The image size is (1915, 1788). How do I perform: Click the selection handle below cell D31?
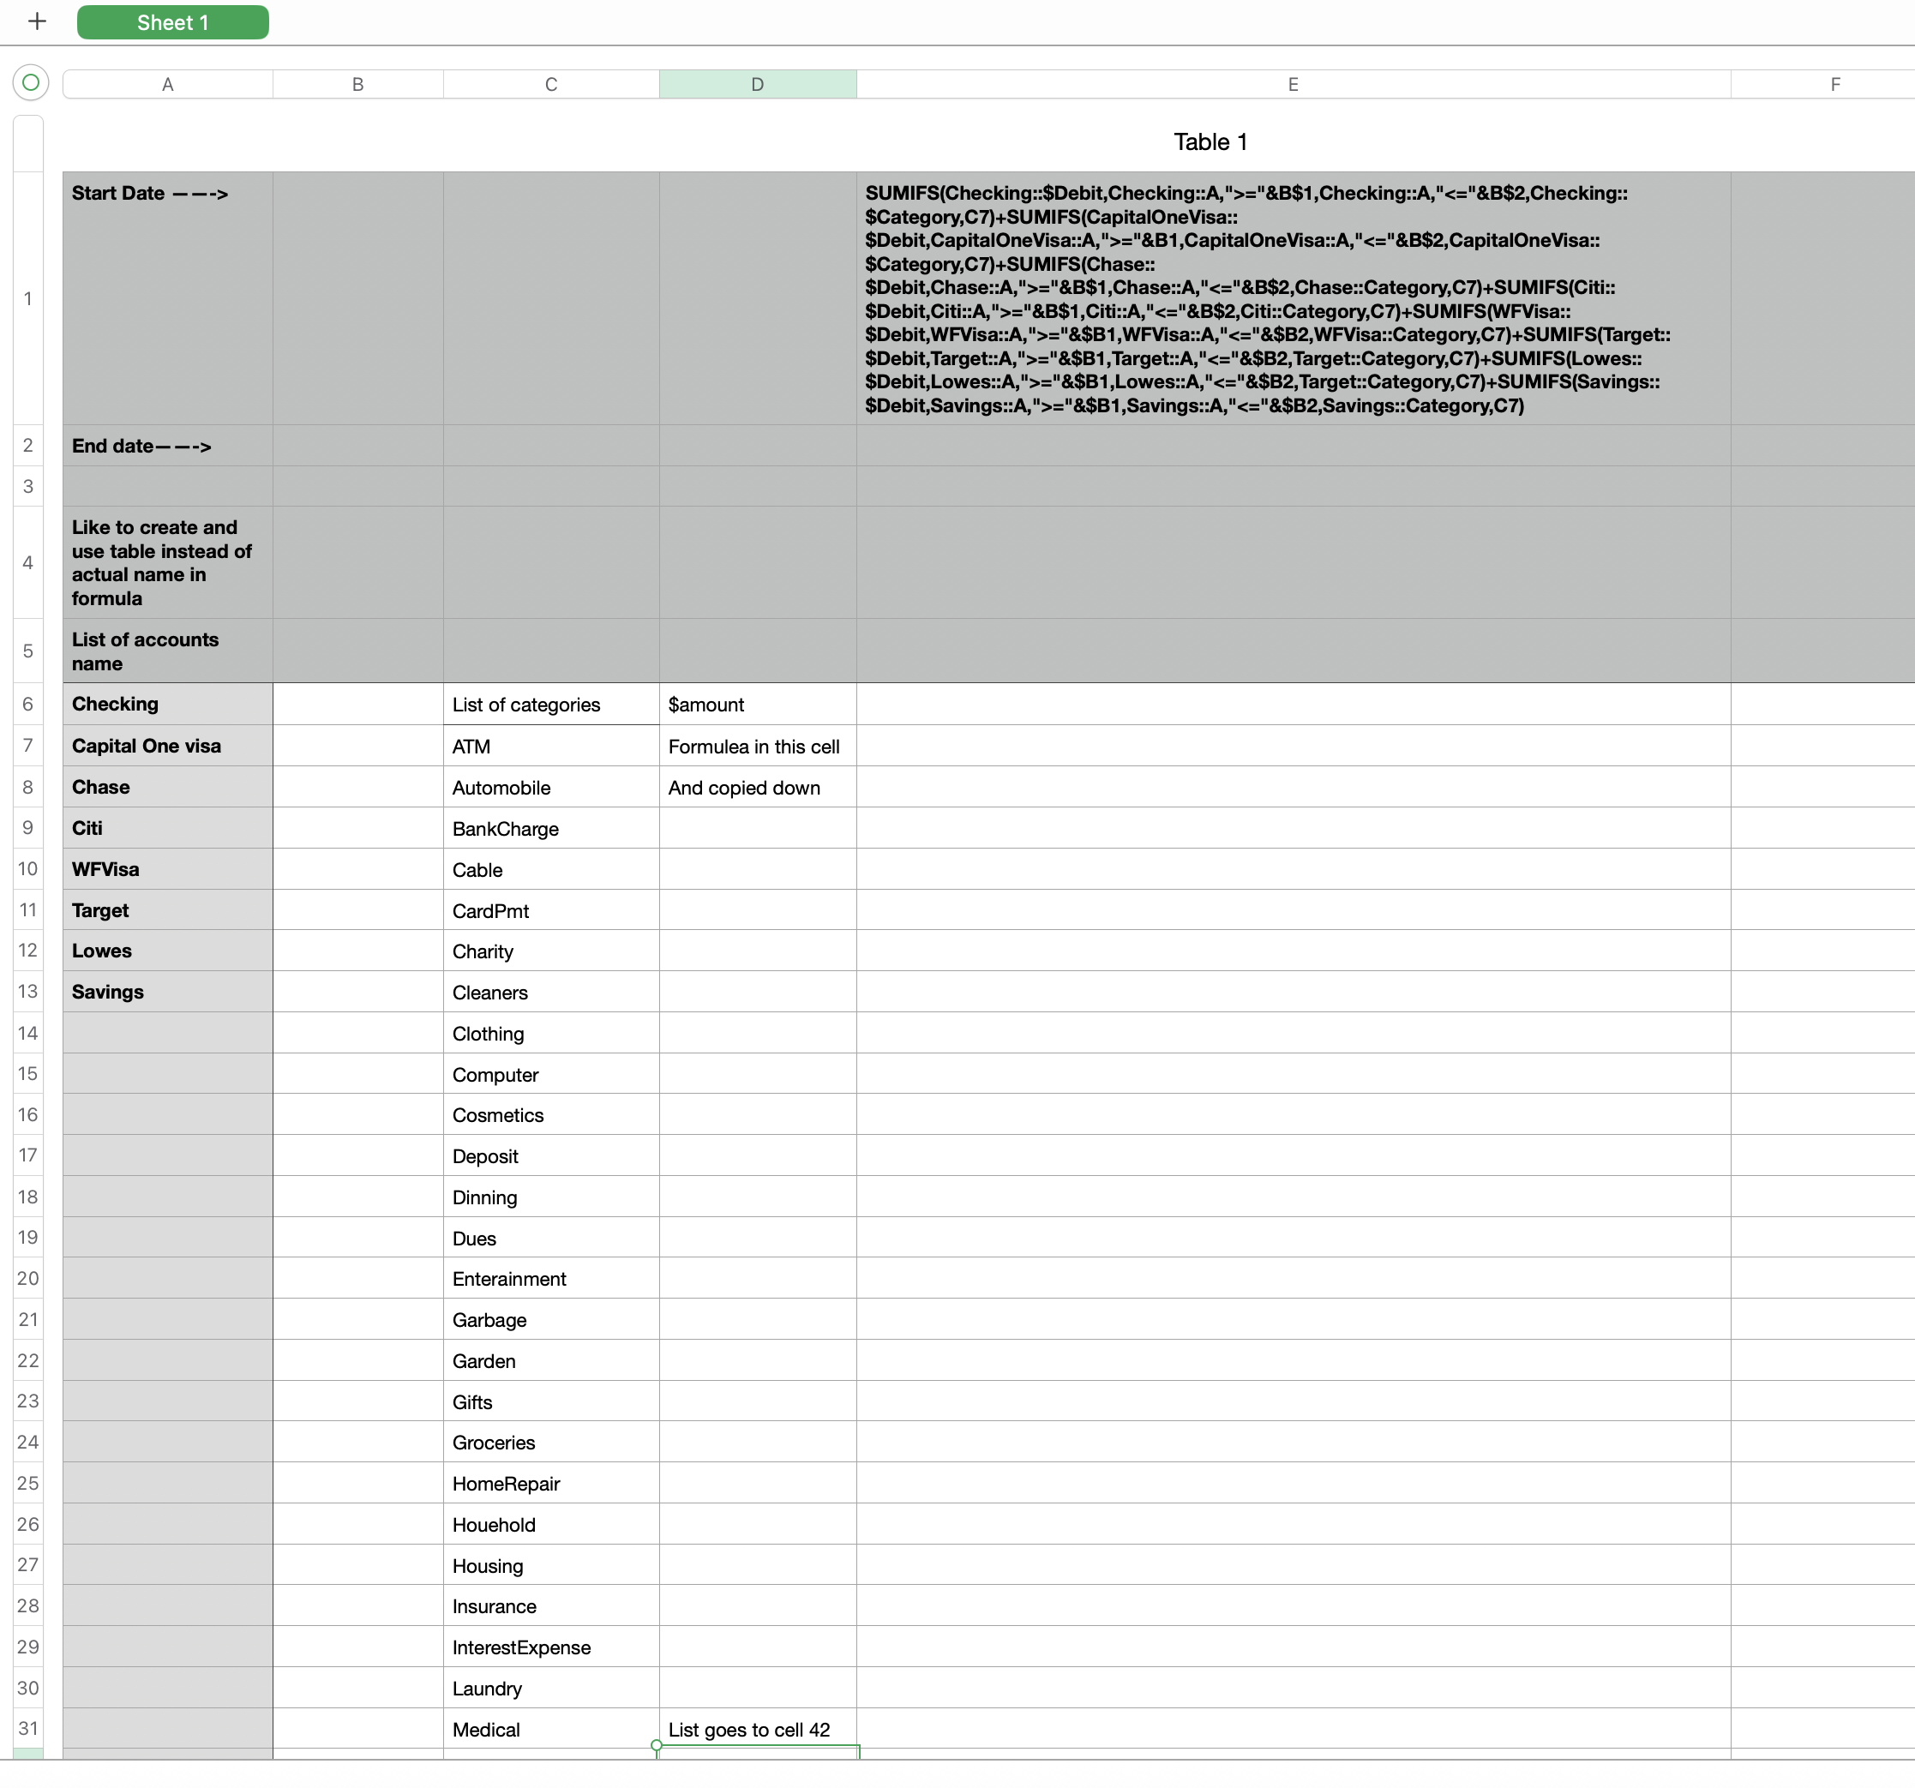click(x=656, y=1746)
